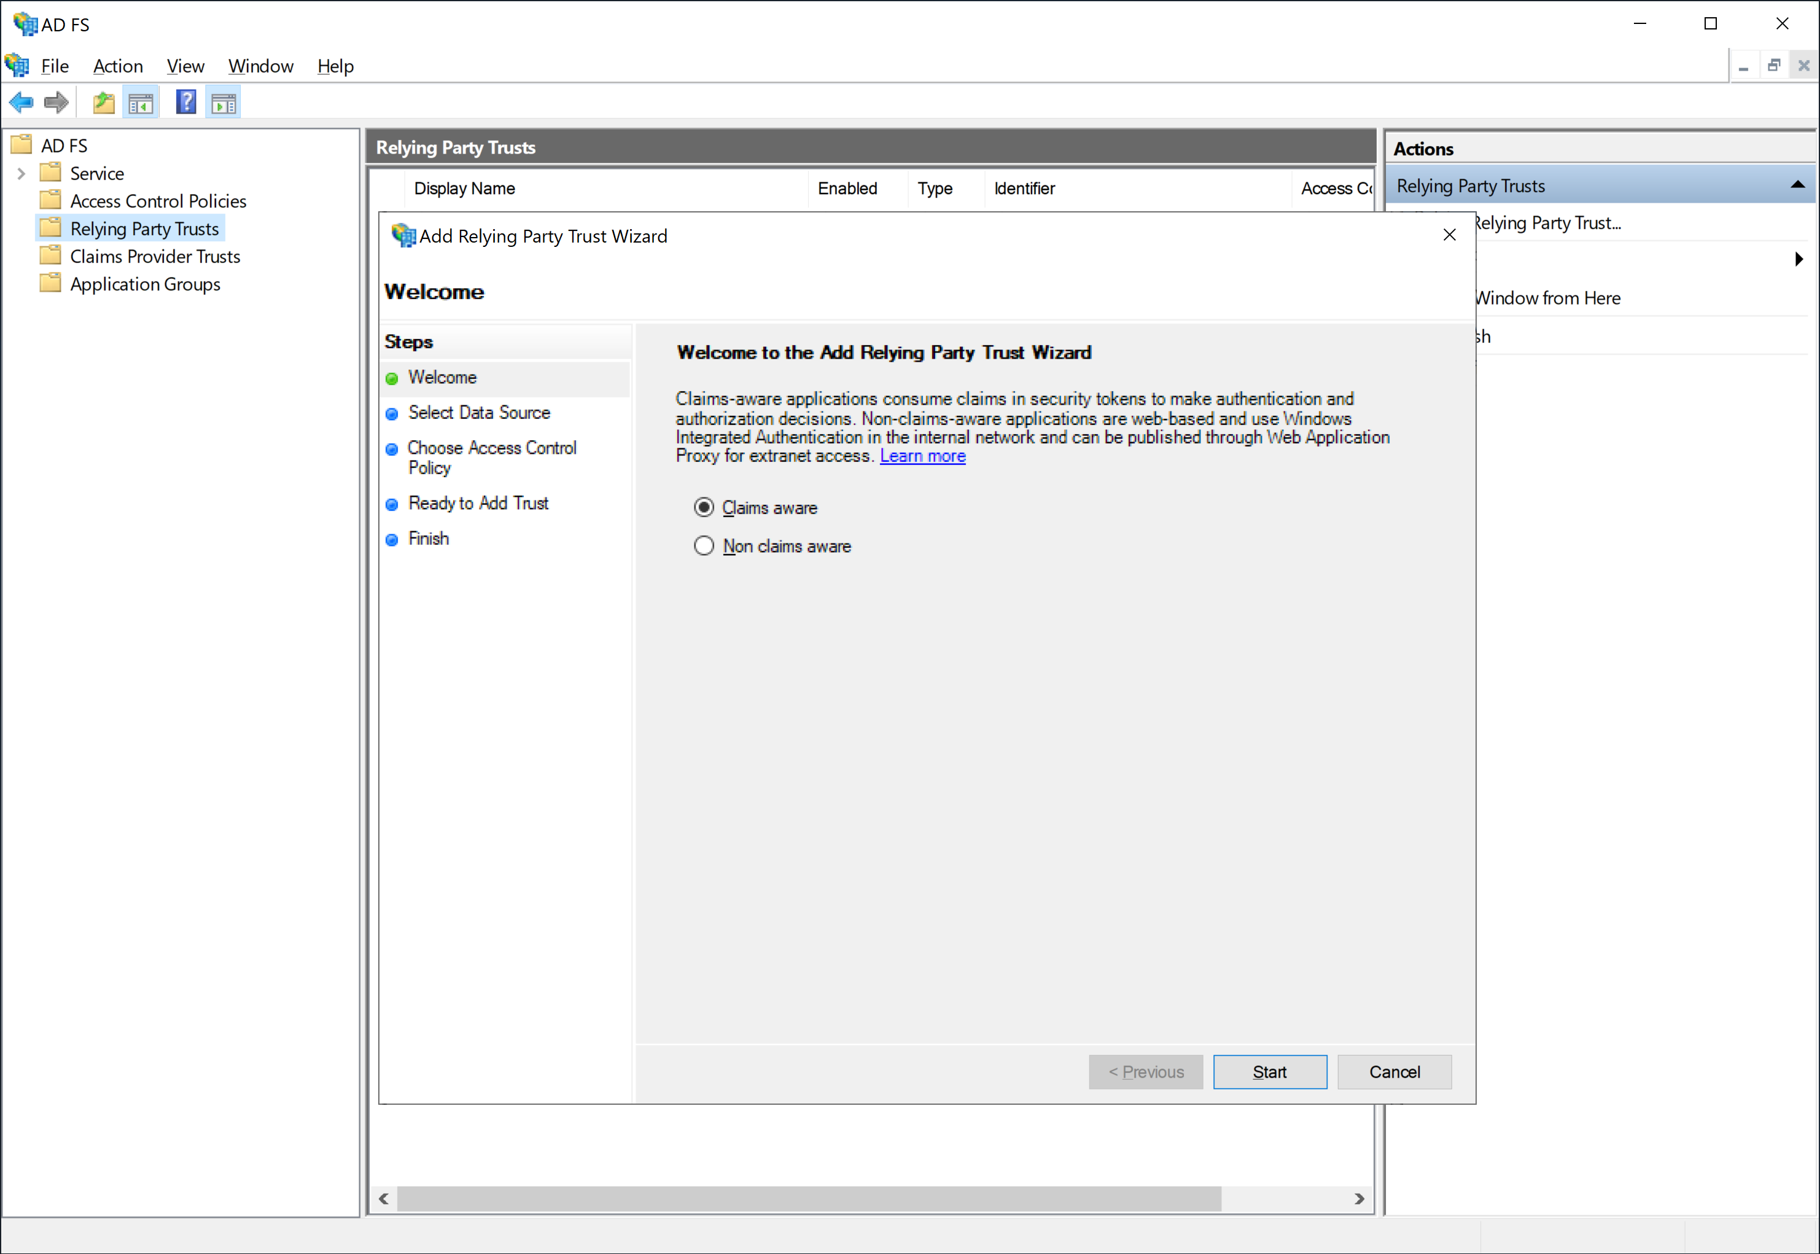The image size is (1820, 1254).
Task: Click the Choose Access Control Policy step
Action: [x=492, y=458]
